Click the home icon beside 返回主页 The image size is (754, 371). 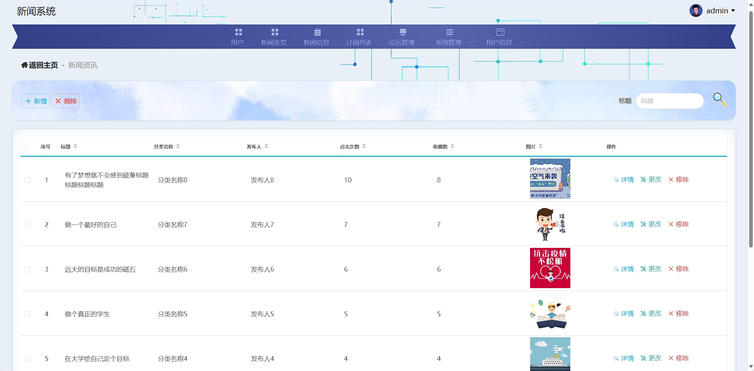[x=24, y=65]
